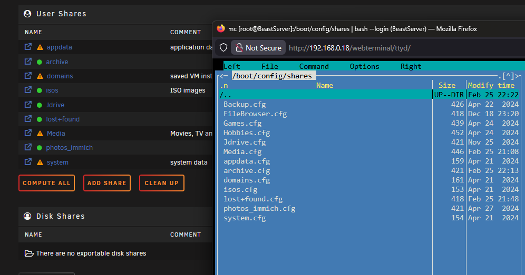
Task: Select isos.cfg in the file panel
Action: [x=240, y=189]
